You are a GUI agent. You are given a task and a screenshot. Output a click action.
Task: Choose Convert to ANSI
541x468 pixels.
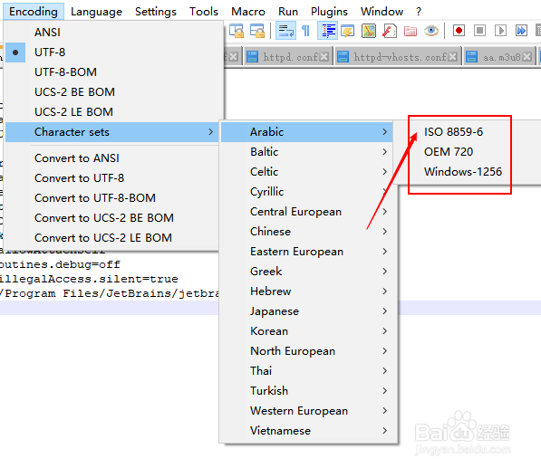(112, 158)
